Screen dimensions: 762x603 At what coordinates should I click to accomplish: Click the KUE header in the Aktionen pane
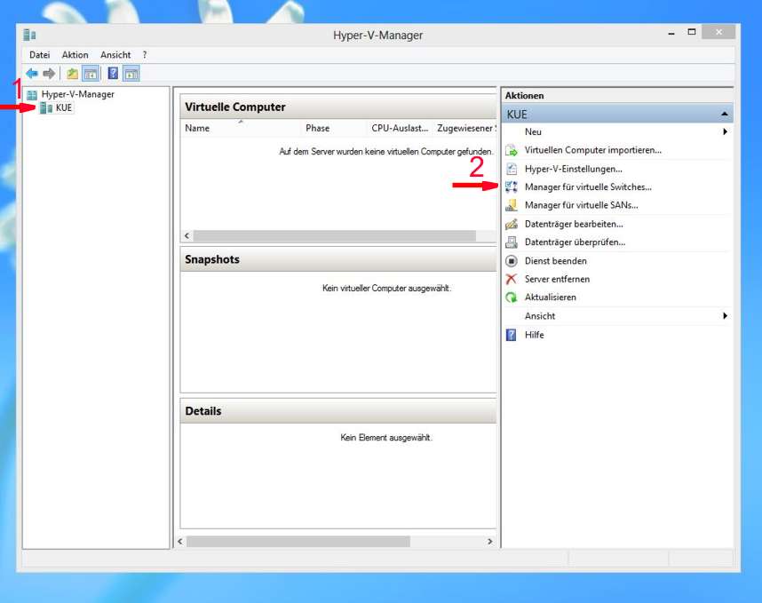tap(617, 115)
